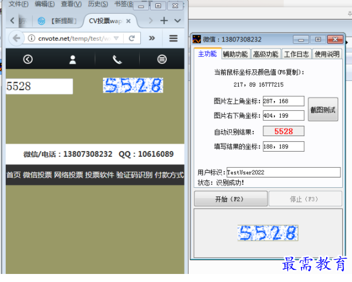Click the captured captcha preview in tool window
Image resolution: width=352 pixels, height=282 pixels.
[268, 233]
